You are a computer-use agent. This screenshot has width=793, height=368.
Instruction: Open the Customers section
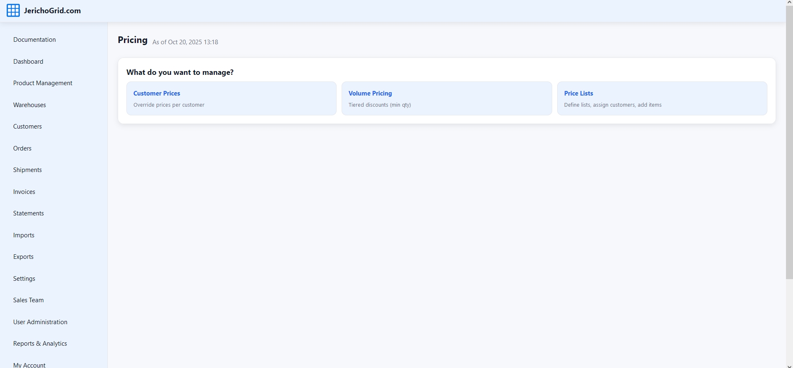pyautogui.click(x=27, y=127)
